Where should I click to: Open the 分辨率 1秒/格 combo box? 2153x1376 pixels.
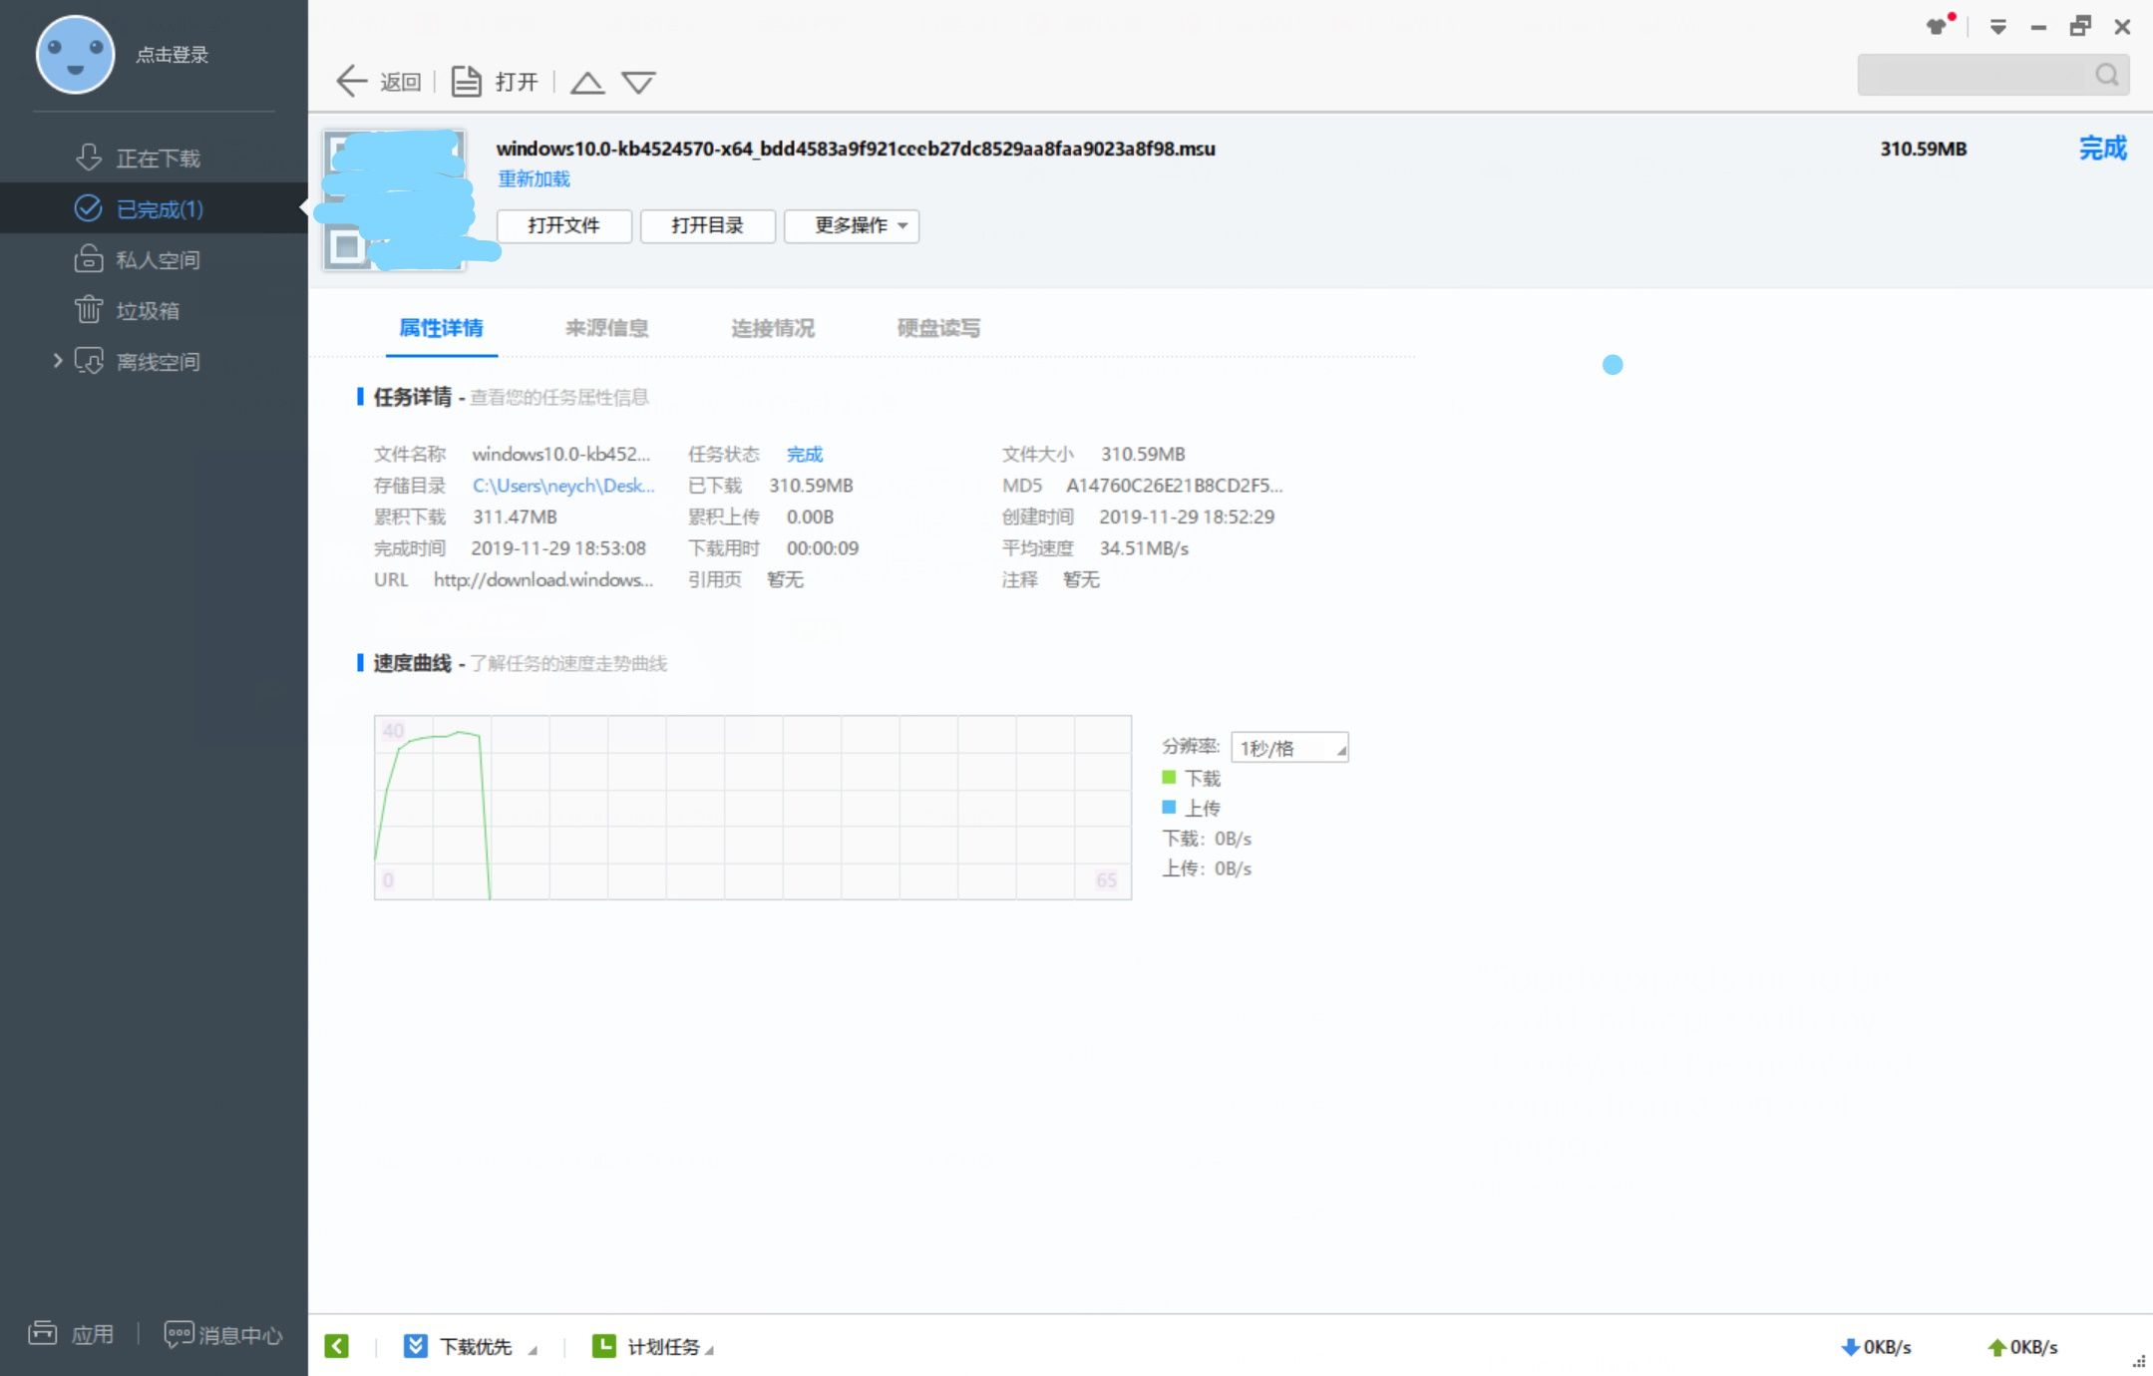click(1289, 748)
